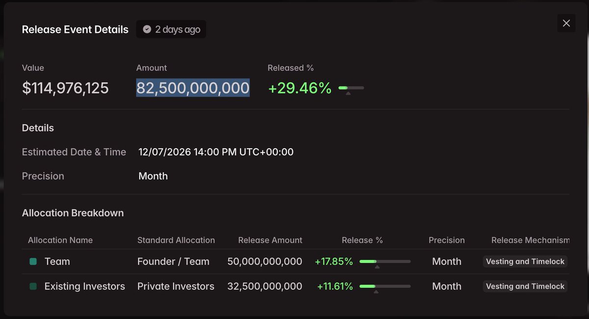
Task: Click the Allocation Name column header
Action: click(x=60, y=240)
